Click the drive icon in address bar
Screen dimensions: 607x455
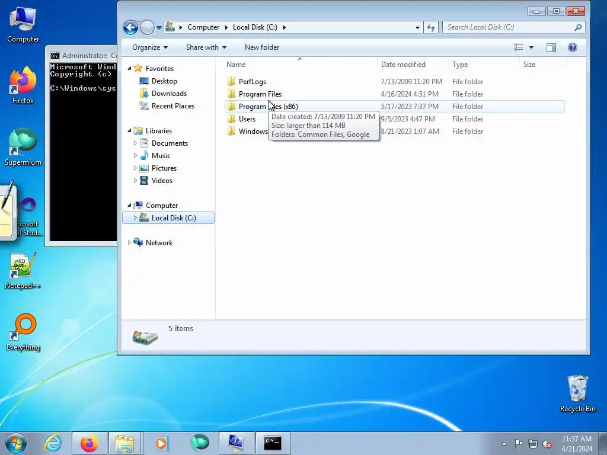tap(170, 27)
